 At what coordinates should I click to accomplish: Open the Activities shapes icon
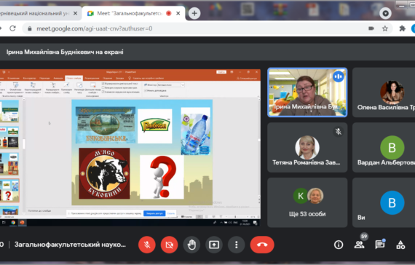pos(400,245)
